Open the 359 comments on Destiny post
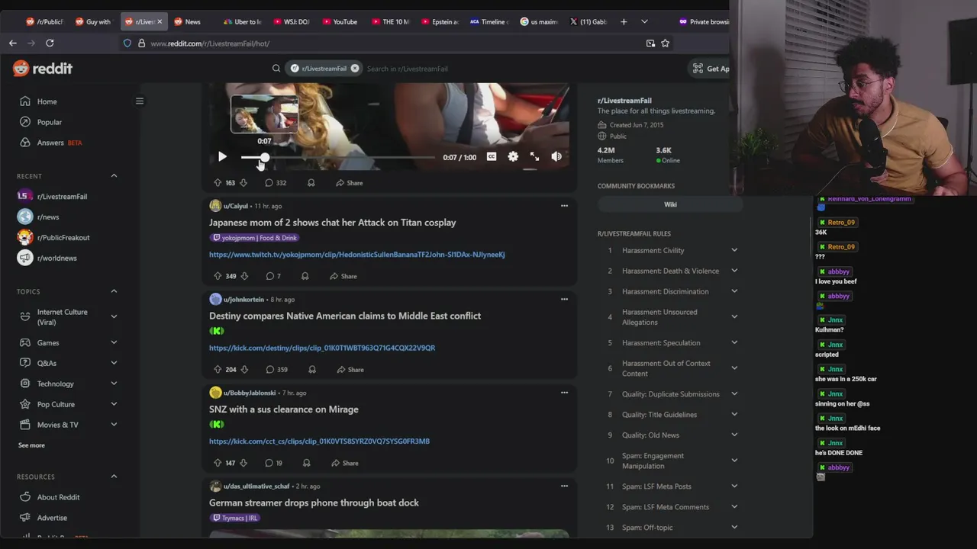The height and width of the screenshot is (549, 977). [x=276, y=370]
